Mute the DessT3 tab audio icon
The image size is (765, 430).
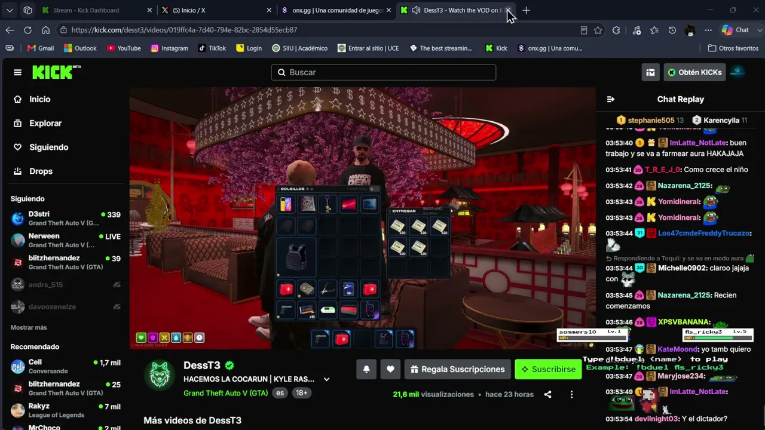tap(416, 10)
